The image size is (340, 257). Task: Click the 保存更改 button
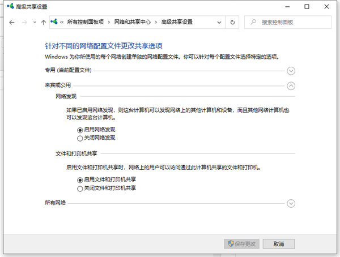point(242,243)
